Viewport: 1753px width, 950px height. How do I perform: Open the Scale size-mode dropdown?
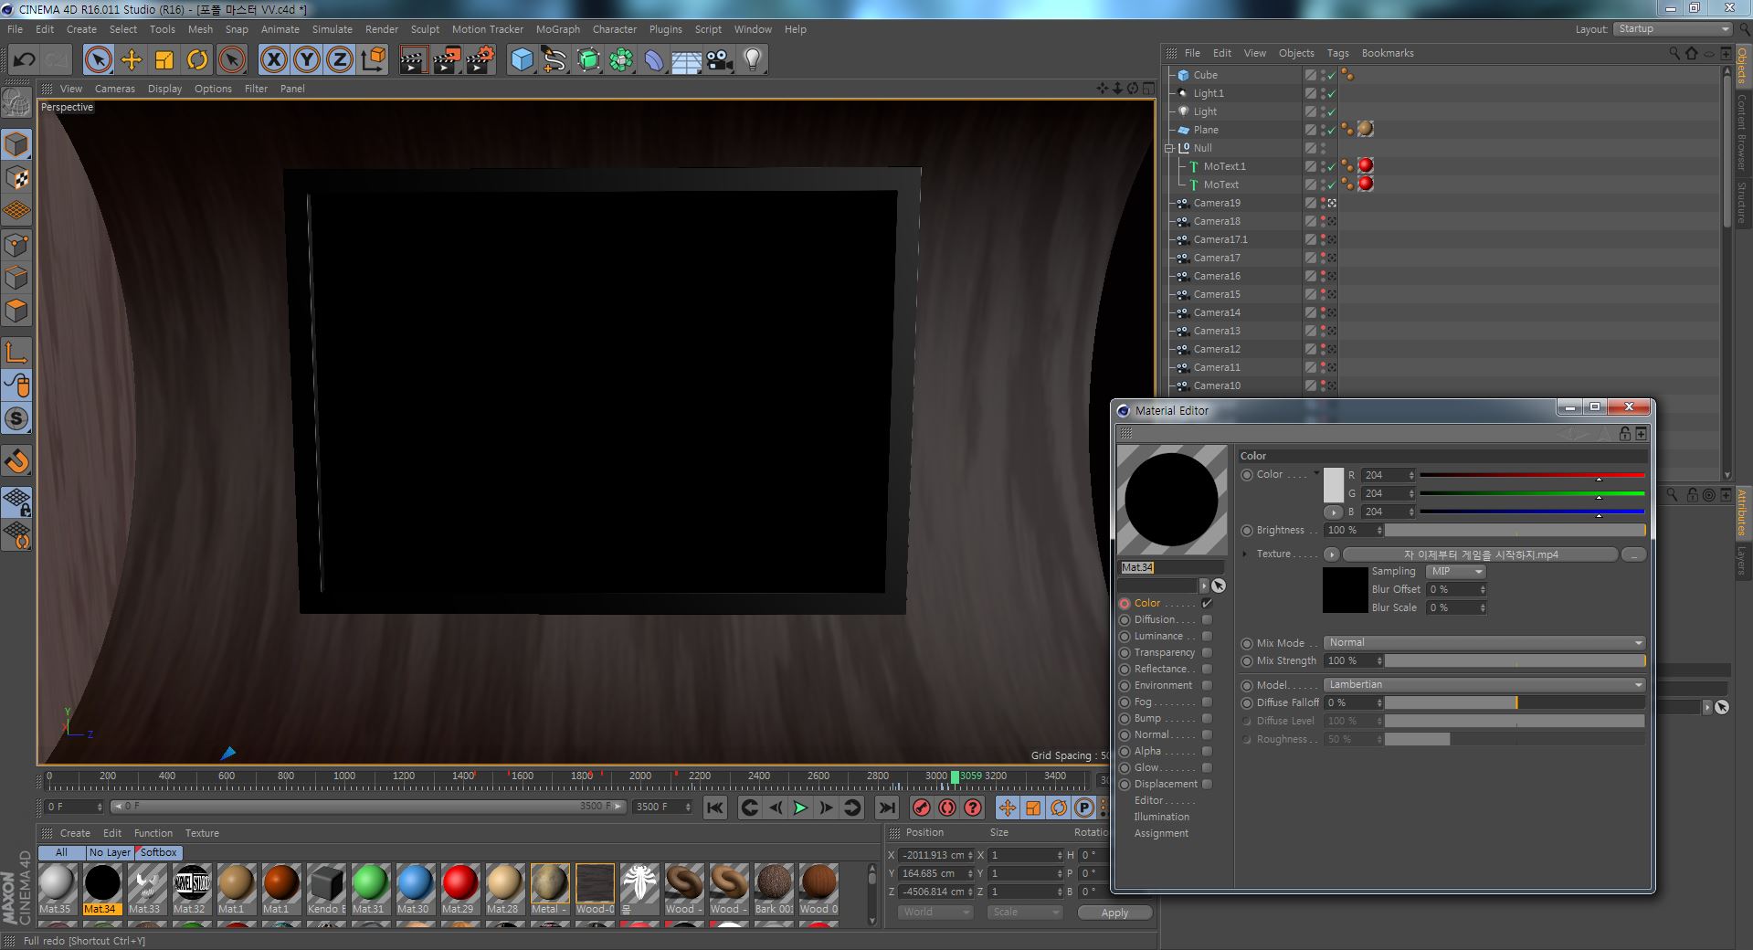(x=1025, y=913)
